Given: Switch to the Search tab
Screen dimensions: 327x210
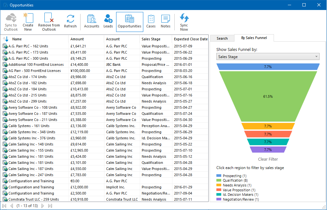Looking at the screenshot, I should tap(222, 38).
